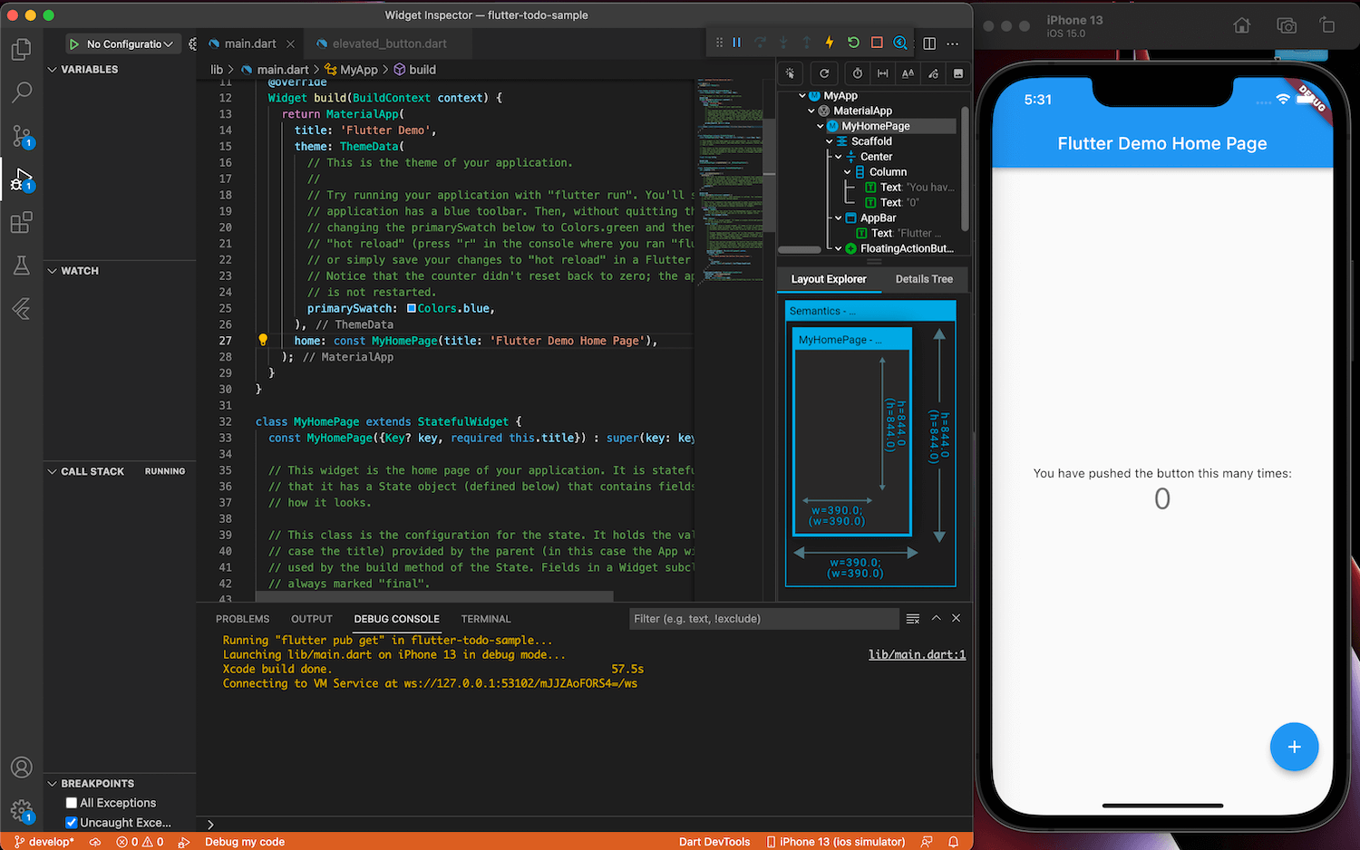Collapse the MaterialApp tree node
This screenshot has width=1360, height=850.
click(811, 111)
